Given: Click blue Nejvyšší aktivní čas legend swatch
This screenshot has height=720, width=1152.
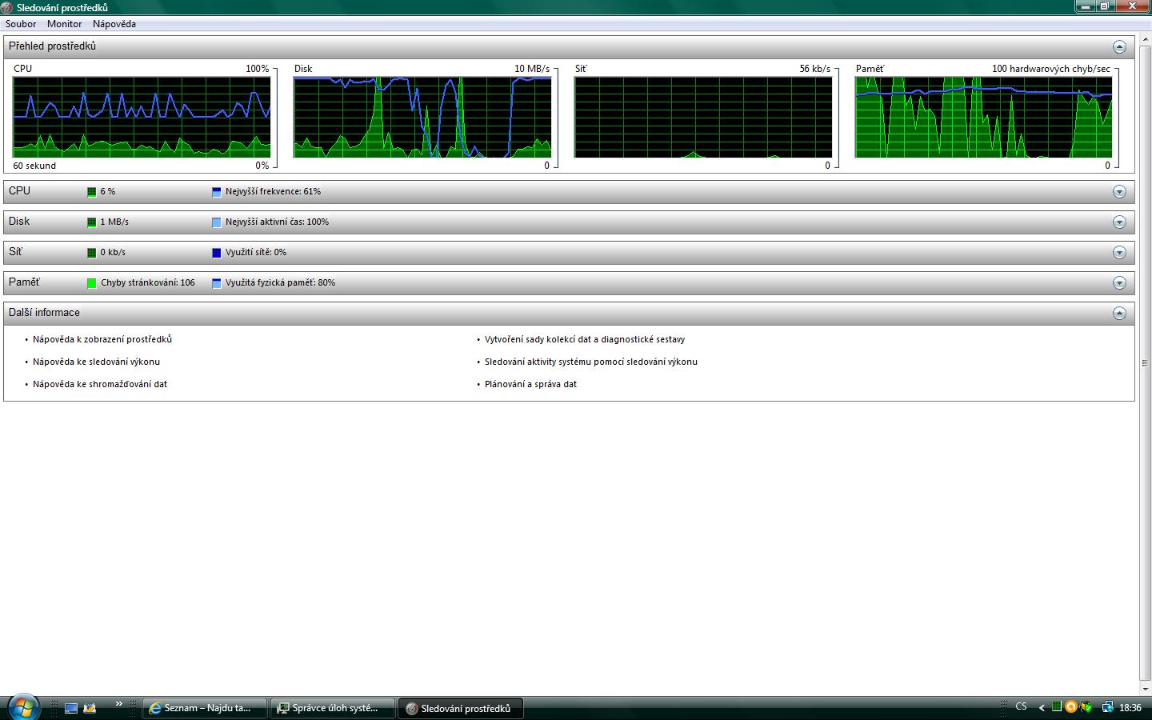Looking at the screenshot, I should click(x=216, y=222).
